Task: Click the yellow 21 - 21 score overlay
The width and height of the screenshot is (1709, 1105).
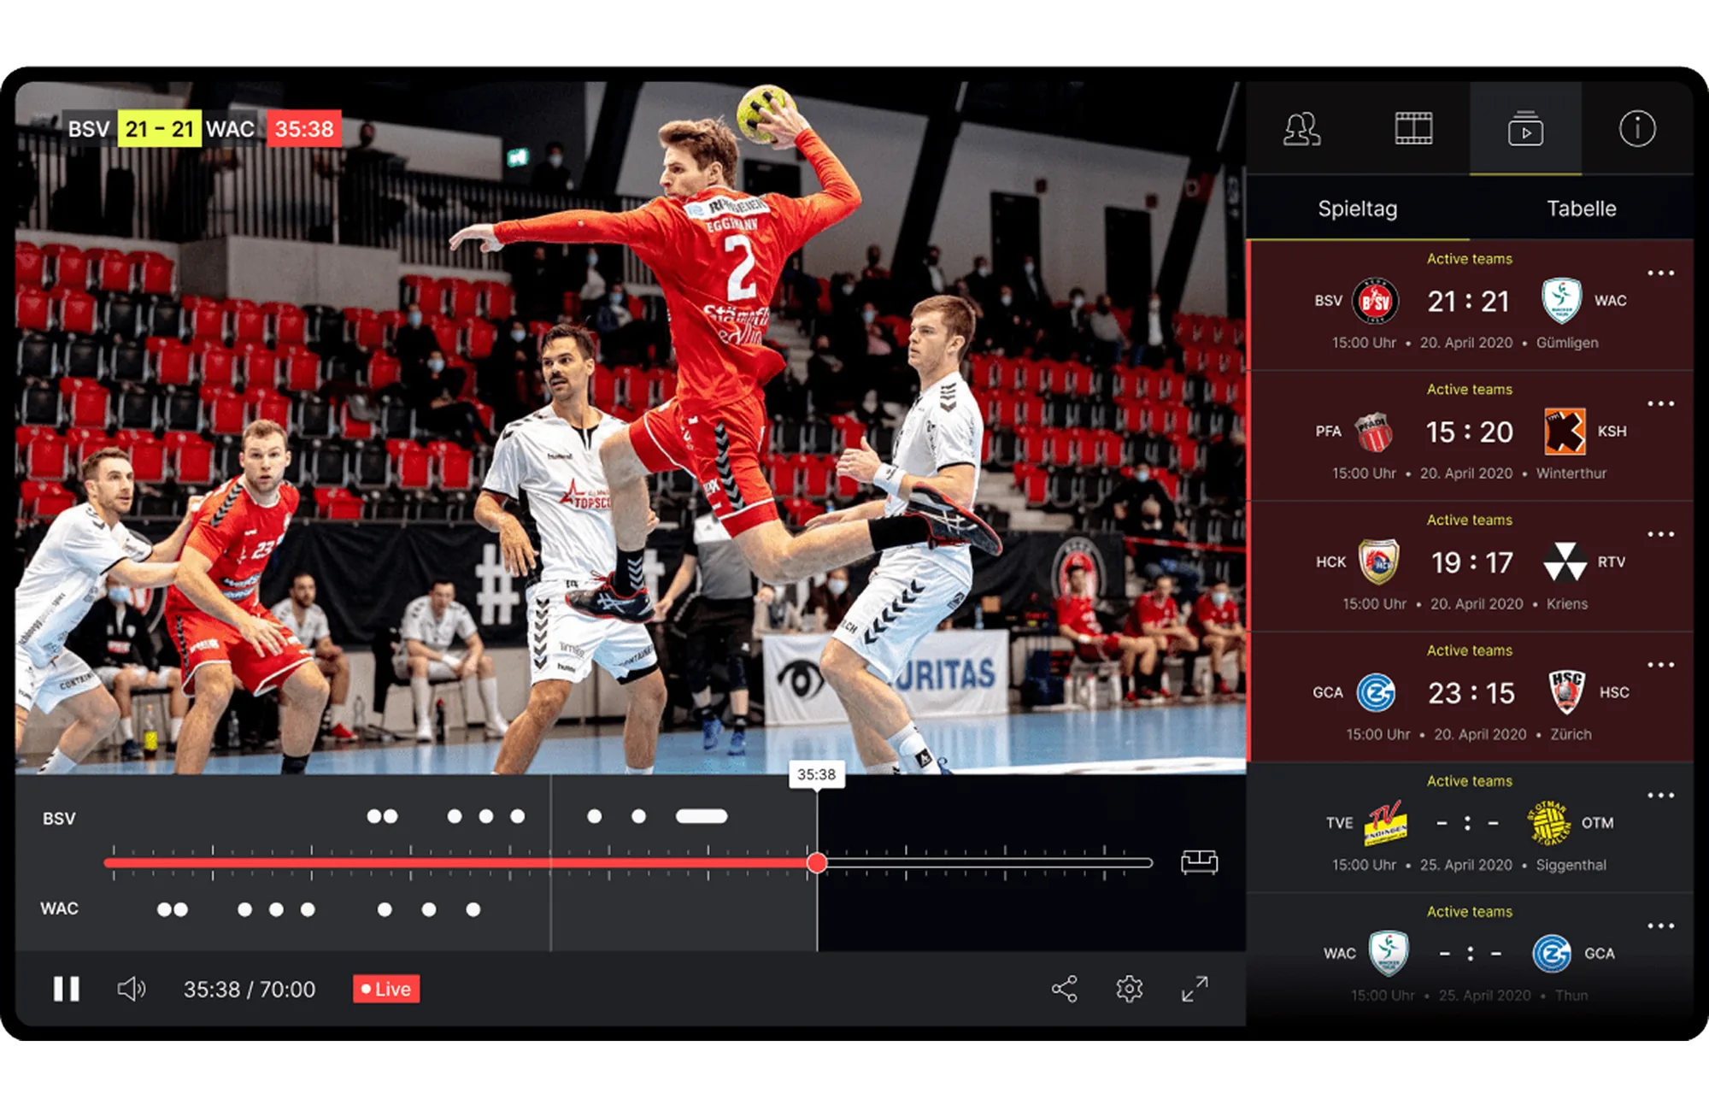Action: pyautogui.click(x=159, y=129)
